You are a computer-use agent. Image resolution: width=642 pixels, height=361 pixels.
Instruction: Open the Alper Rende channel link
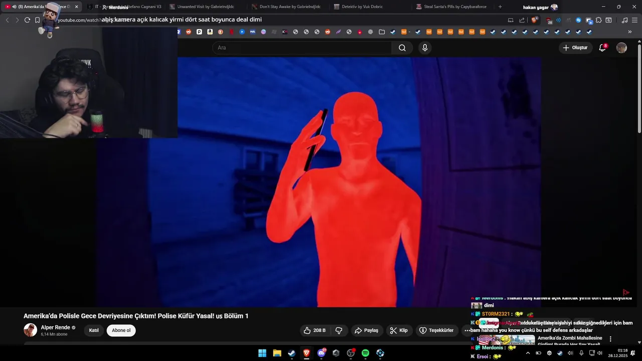(x=55, y=327)
